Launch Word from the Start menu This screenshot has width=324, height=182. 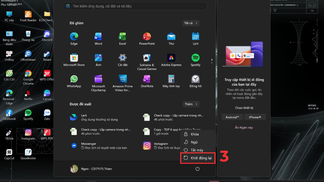[98, 38]
